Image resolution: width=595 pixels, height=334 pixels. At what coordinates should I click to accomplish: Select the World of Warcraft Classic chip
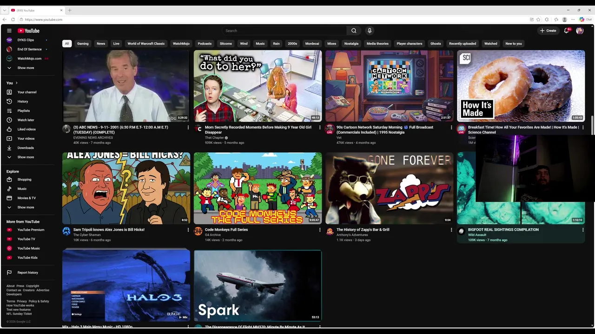tap(146, 44)
